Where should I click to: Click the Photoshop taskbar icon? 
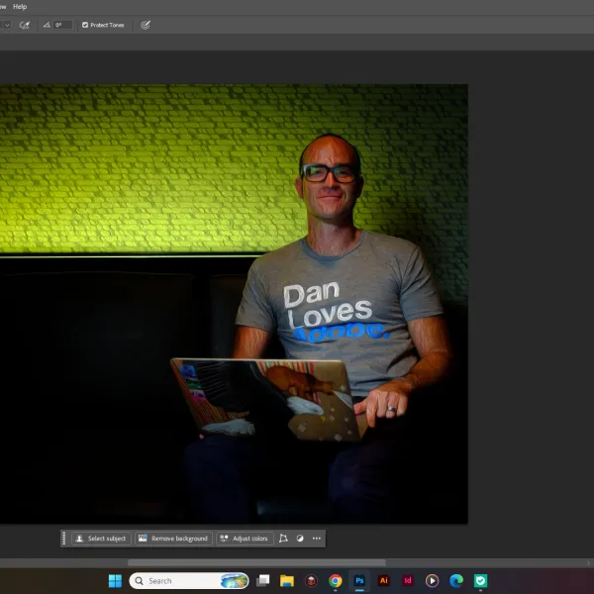point(359,580)
